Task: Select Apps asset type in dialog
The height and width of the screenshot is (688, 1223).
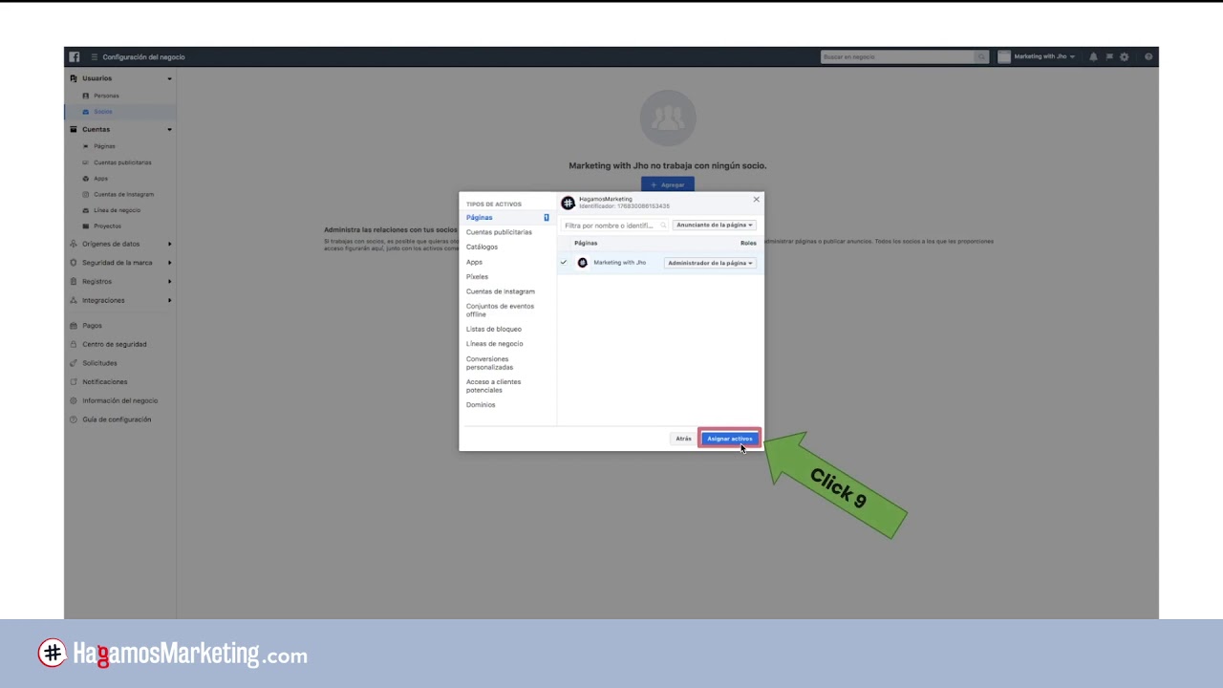Action: [474, 262]
